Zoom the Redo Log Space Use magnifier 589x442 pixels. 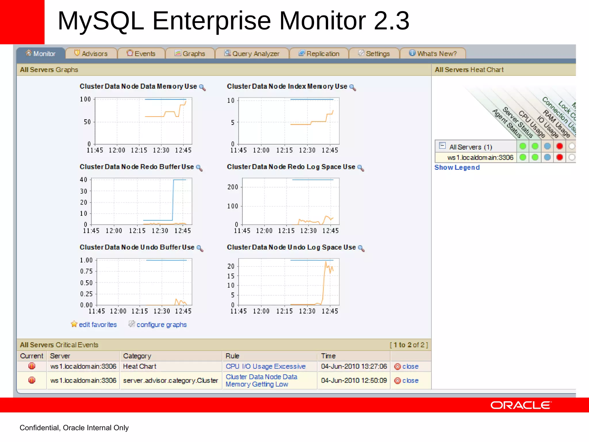coord(361,168)
